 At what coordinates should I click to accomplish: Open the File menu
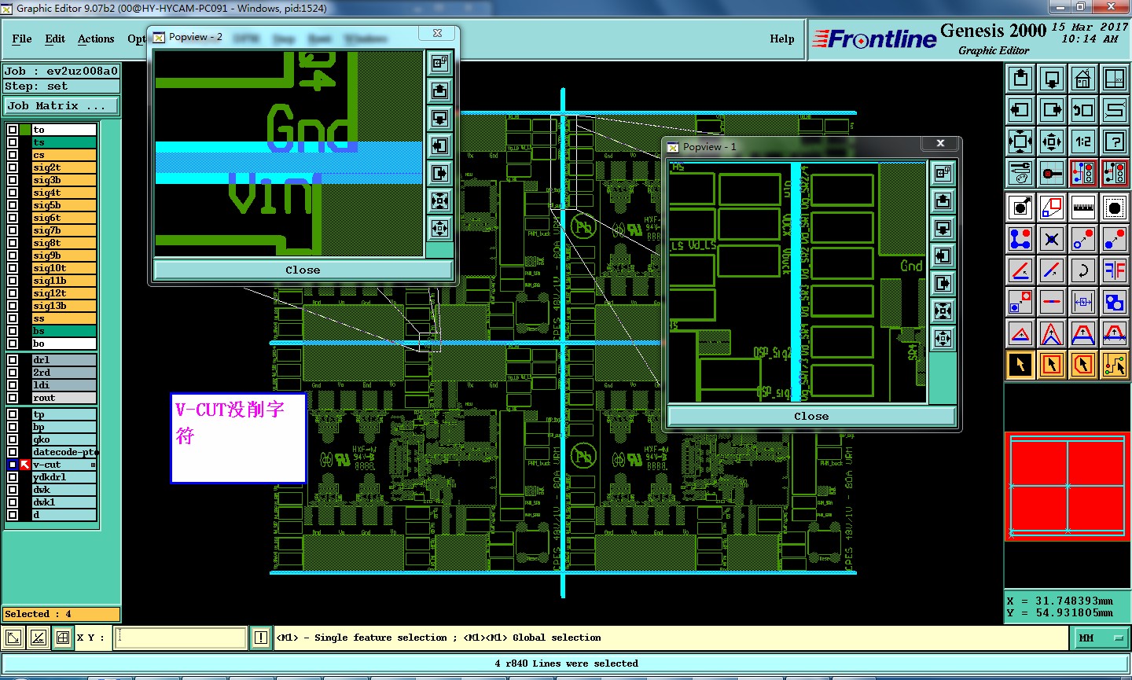click(x=22, y=39)
